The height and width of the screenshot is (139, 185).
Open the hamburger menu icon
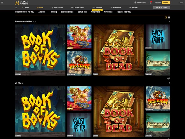2,2
